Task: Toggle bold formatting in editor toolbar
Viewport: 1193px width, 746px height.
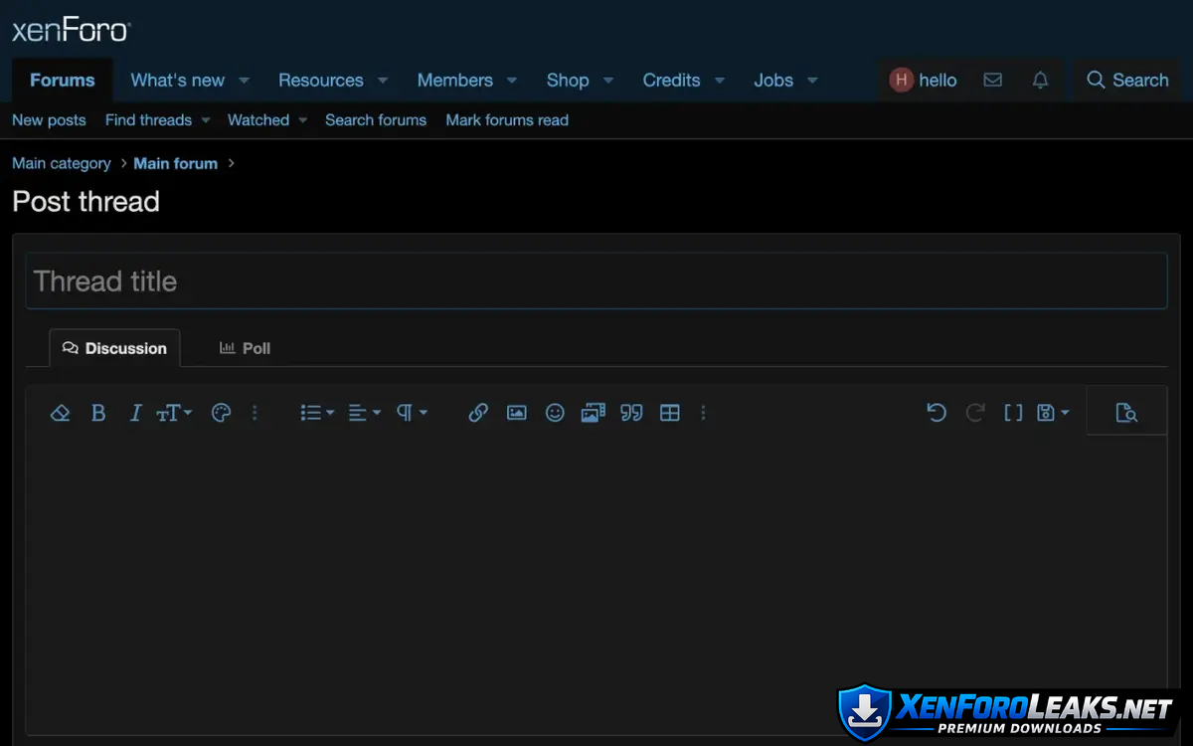Action: coord(98,413)
